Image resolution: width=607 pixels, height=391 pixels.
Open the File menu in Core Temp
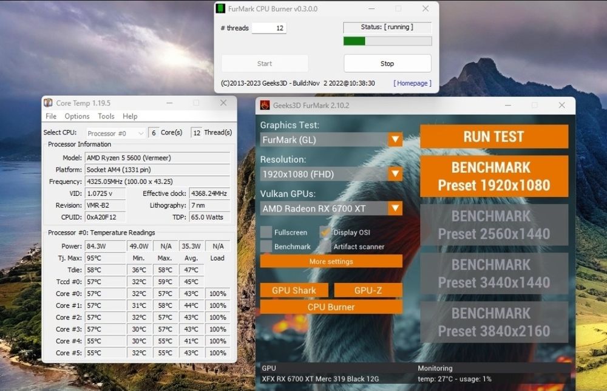coord(51,116)
